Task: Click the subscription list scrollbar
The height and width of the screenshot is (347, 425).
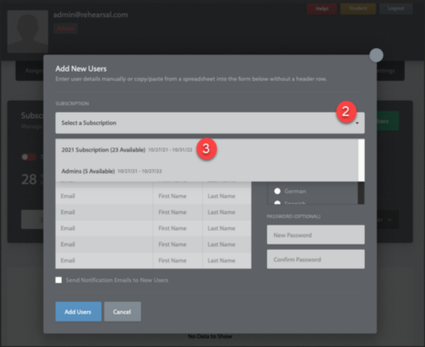Action: pyautogui.click(x=361, y=160)
